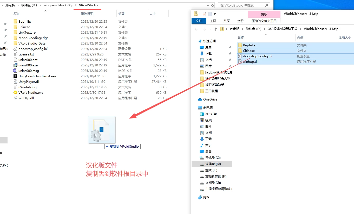354x214 pixels.
Task: Sort files by the 修改日期 column header
Action: (87, 14)
